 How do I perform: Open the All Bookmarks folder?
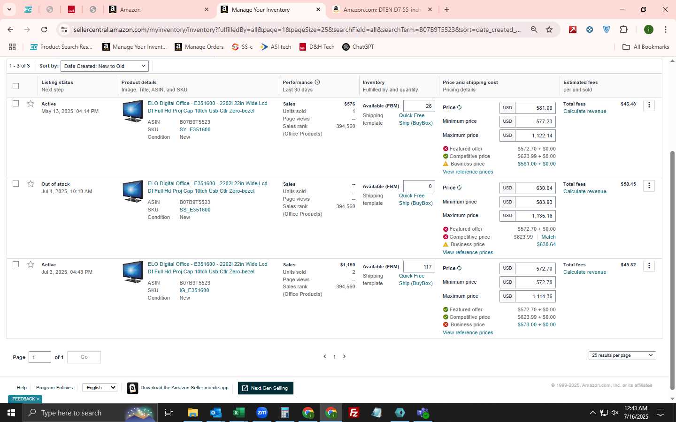coord(645,47)
